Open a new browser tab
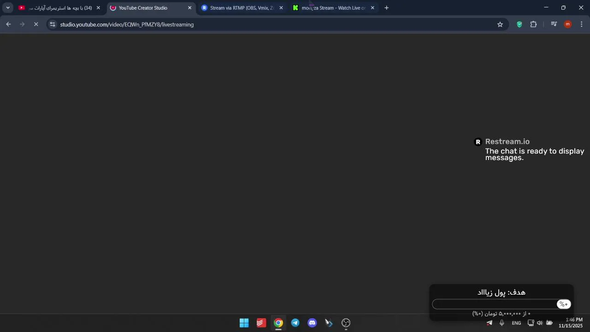The image size is (590, 332). pyautogui.click(x=387, y=8)
